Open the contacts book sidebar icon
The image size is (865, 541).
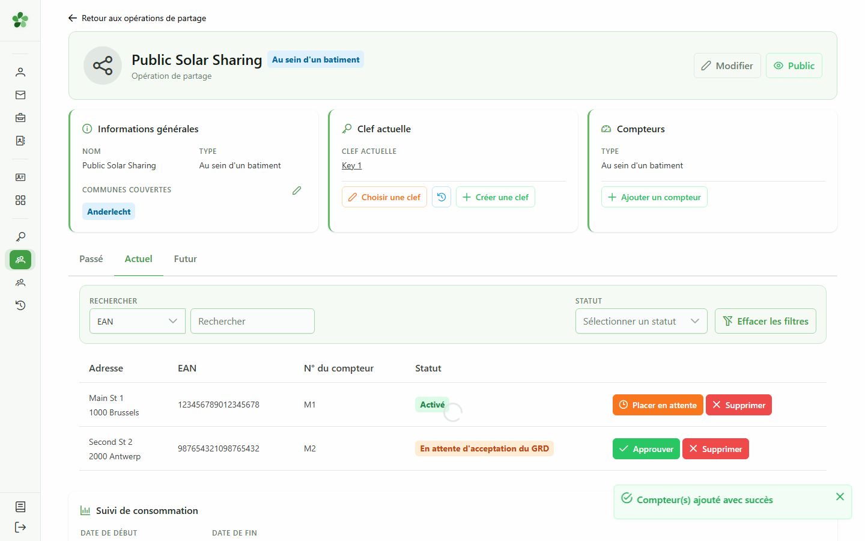pos(20,141)
